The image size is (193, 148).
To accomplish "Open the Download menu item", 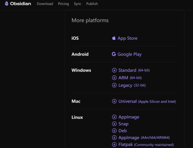I will 45,4.
